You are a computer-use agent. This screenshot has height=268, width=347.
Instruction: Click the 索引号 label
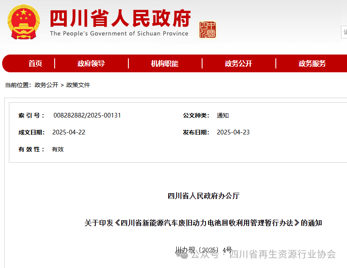tap(31, 115)
